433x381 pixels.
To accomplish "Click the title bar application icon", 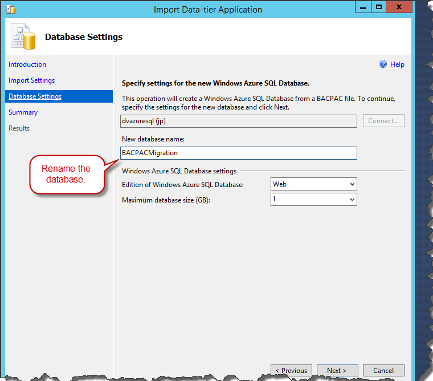I will [11, 9].
